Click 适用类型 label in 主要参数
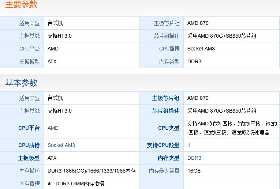280x189 pixels. point(30,23)
